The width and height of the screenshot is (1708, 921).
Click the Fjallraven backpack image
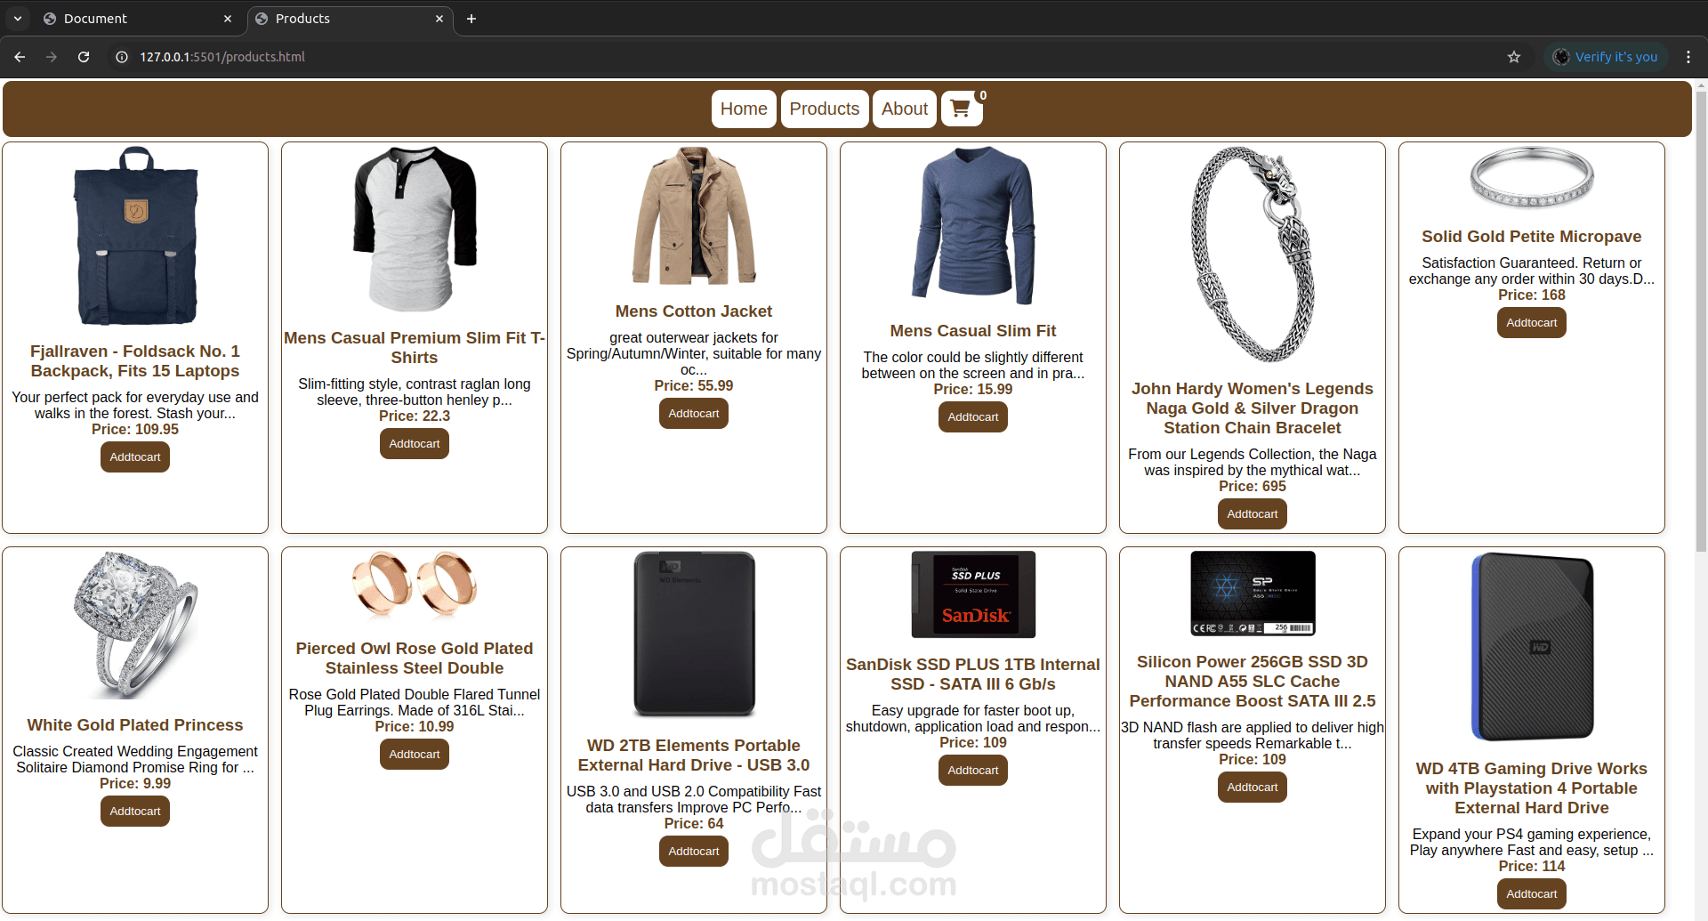[135, 236]
